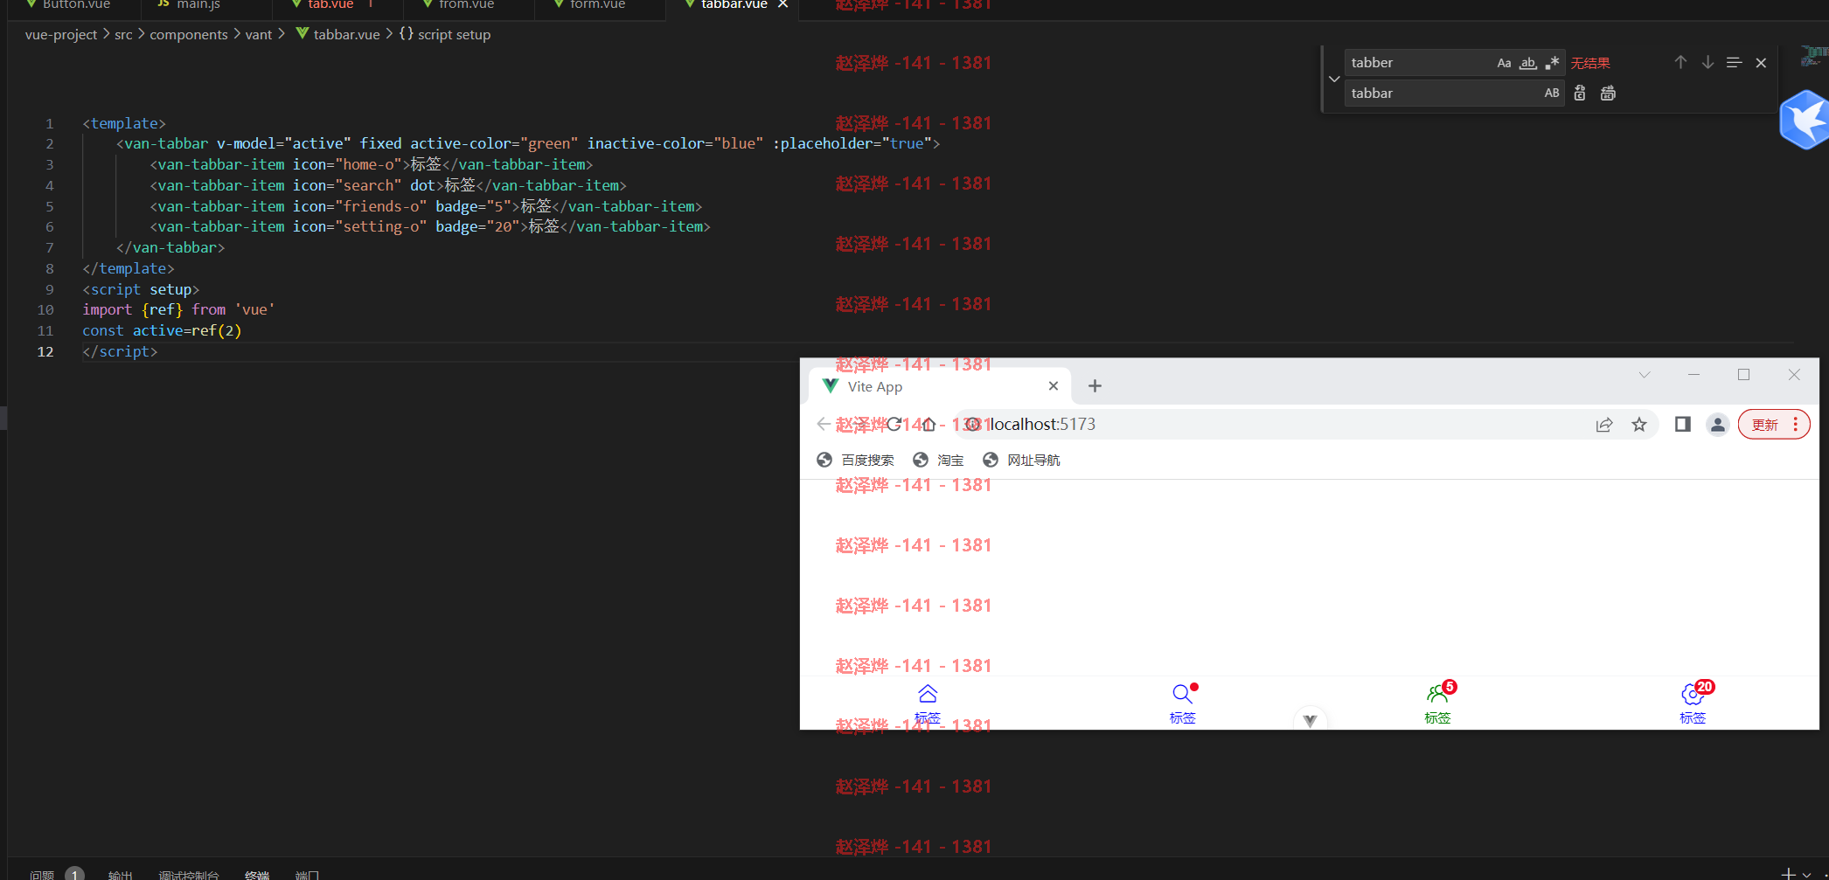Image resolution: width=1829 pixels, height=880 pixels.
Task: Open a new browser tab
Action: click(1095, 386)
